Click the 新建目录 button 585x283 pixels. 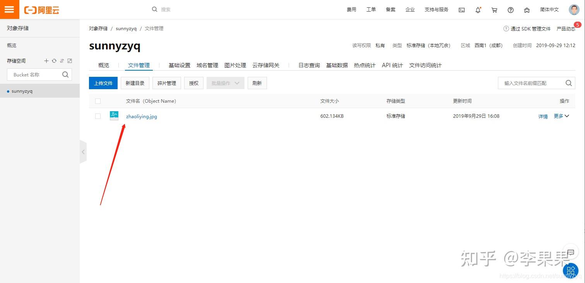pyautogui.click(x=135, y=83)
